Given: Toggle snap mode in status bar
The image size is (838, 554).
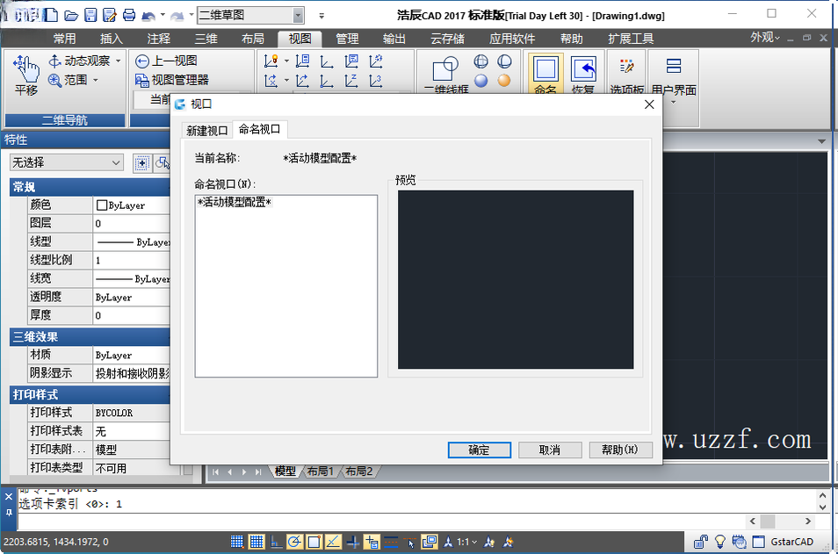Looking at the screenshot, I should point(237,542).
